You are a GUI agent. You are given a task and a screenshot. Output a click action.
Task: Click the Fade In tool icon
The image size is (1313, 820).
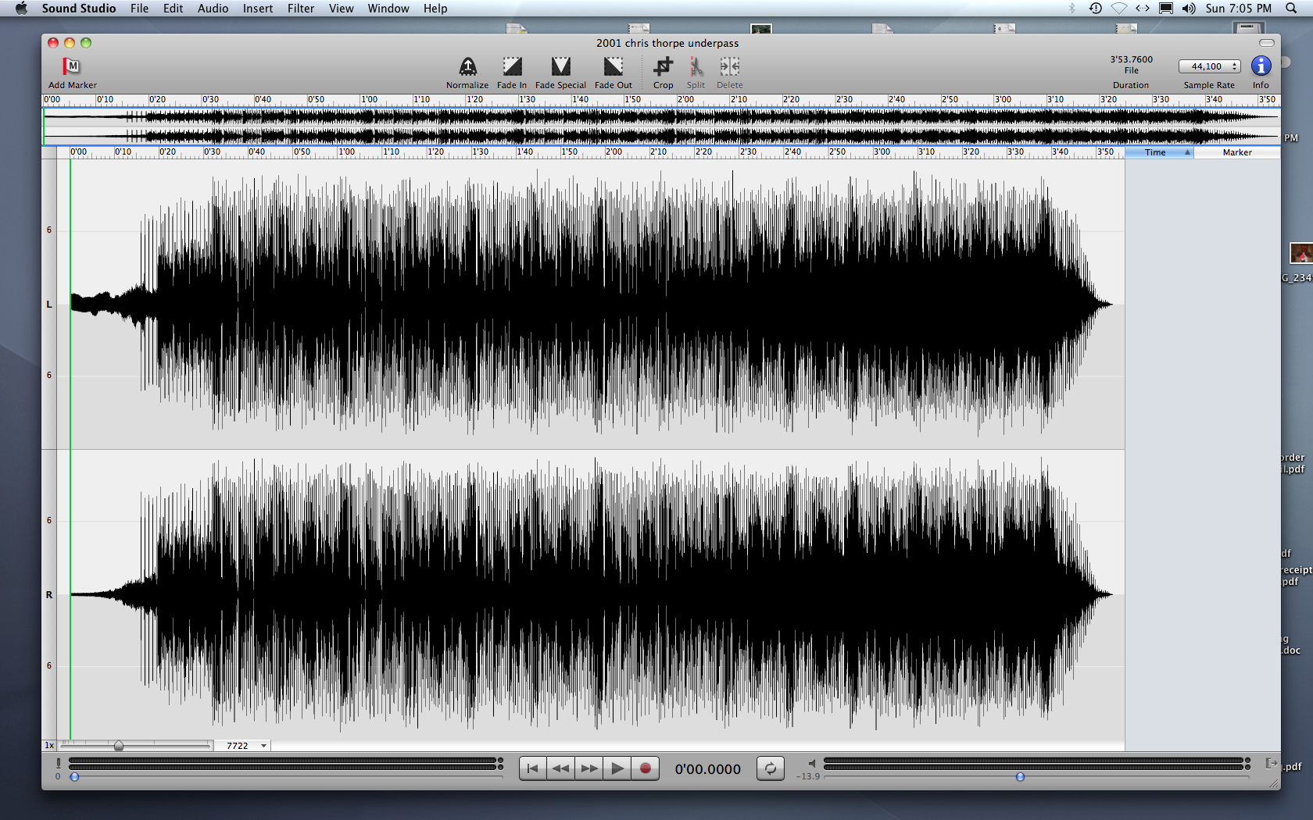(x=512, y=66)
